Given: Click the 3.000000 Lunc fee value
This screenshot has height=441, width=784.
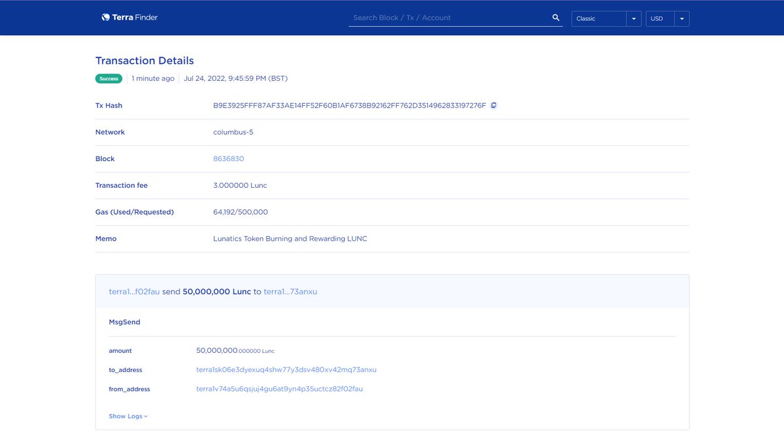Looking at the screenshot, I should [240, 185].
